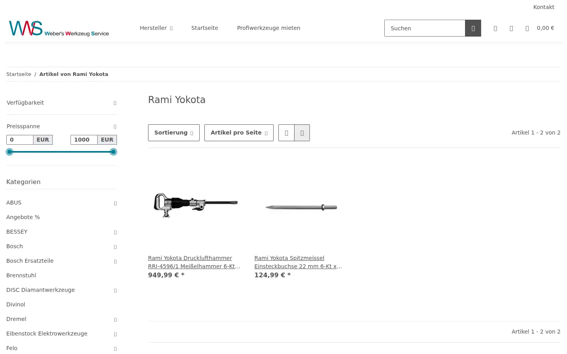
Task: Open the Brennstuhl category
Action: tap(21, 275)
